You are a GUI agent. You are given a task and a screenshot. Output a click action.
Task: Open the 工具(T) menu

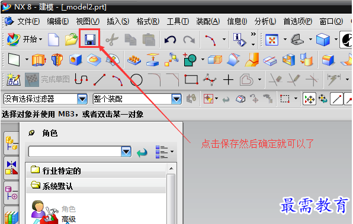tap(178, 21)
